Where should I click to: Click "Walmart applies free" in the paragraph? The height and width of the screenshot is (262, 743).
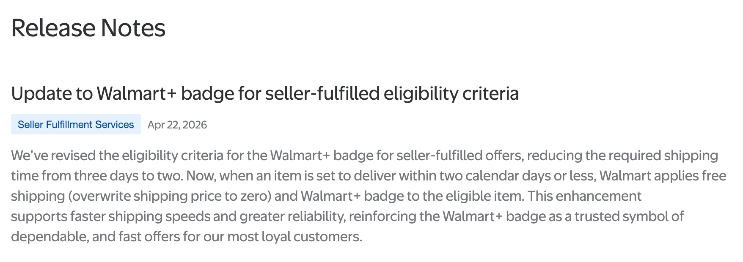(663, 176)
